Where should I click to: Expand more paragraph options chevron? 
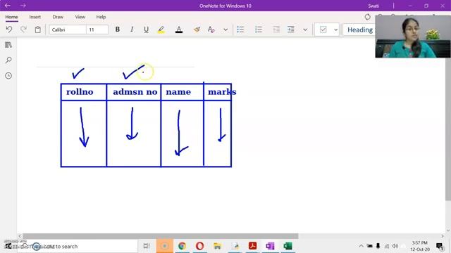click(305, 30)
